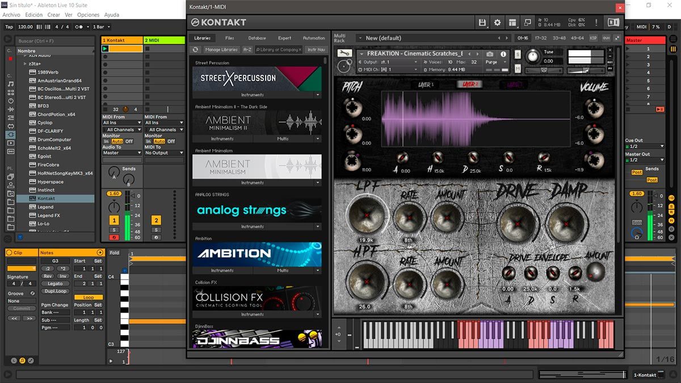
Task: Toggle clip activator circle in Clip header
Action: coord(10,252)
